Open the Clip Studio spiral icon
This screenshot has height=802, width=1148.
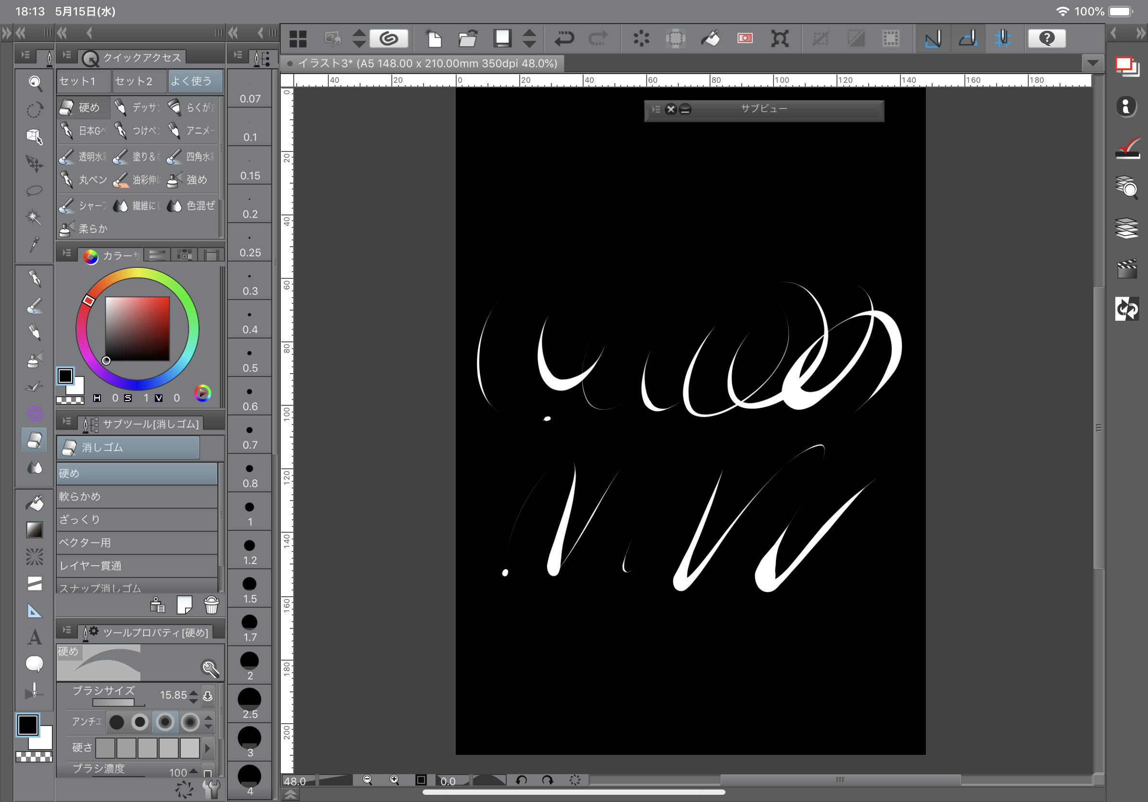pyautogui.click(x=389, y=38)
